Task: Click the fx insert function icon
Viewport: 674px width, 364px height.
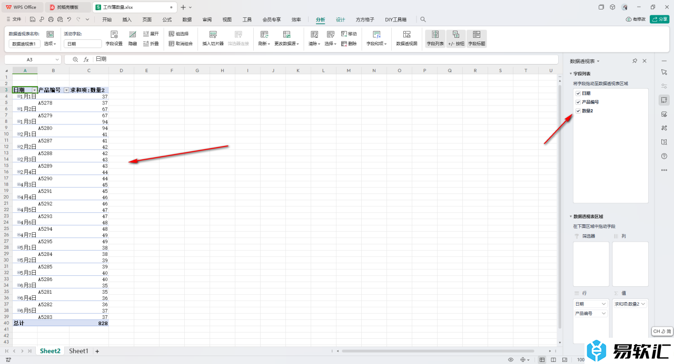Action: [x=86, y=60]
